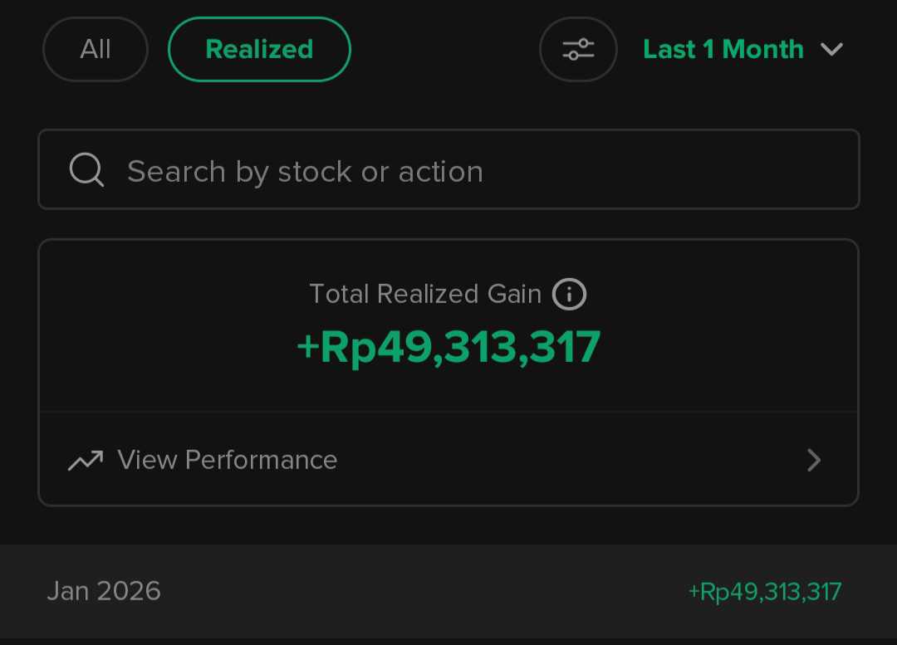Image resolution: width=897 pixels, height=645 pixels.
Task: Click the trending-up arrow performance icon
Action: (86, 460)
